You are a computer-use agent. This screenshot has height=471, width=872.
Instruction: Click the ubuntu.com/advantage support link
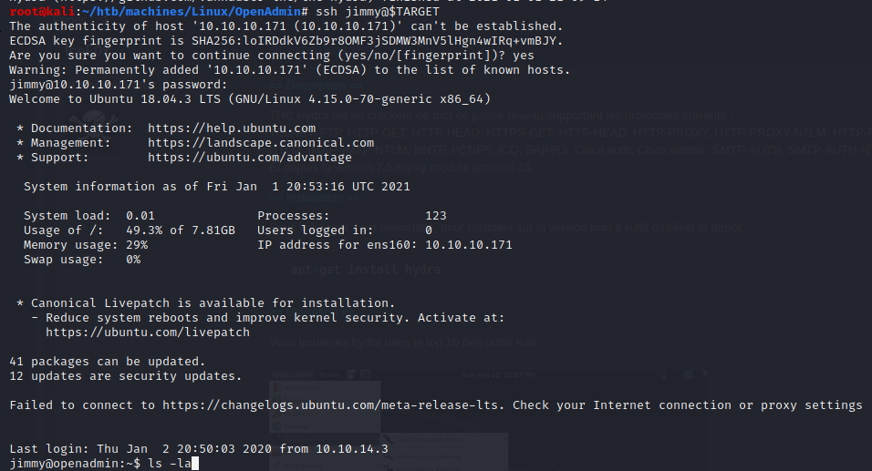point(250,158)
